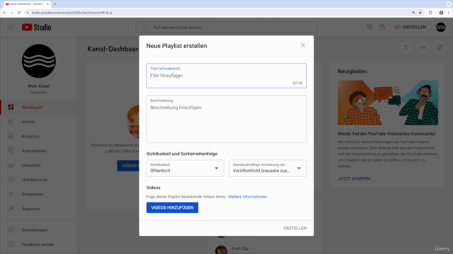Open the Sichtbarkeit dropdown set to Öffentlich
This screenshot has width=453, height=254.
(x=185, y=168)
